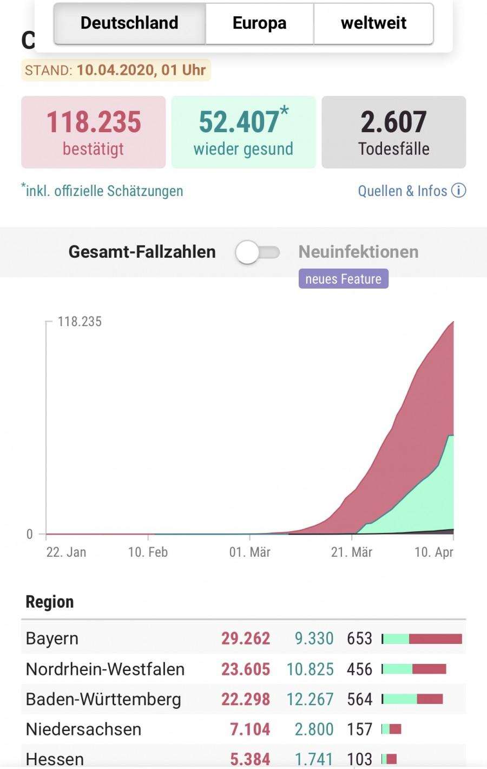Select the Gesamt-Fallzahlen label

(142, 252)
